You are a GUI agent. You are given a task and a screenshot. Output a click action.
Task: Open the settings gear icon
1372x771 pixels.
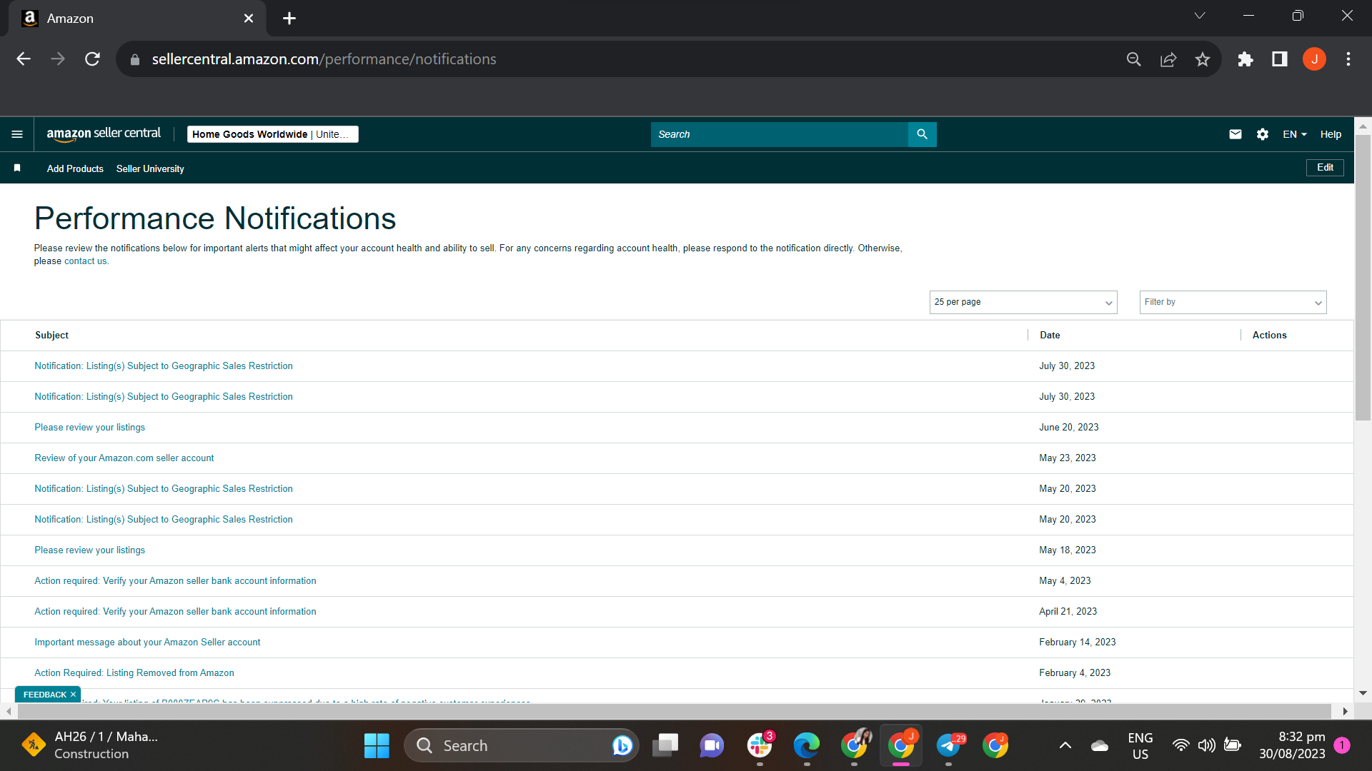tap(1263, 134)
